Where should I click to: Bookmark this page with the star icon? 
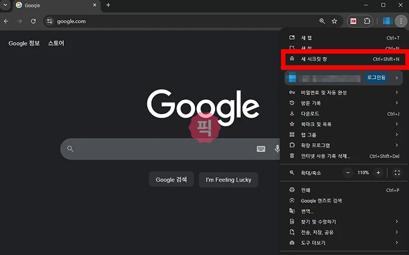334,21
